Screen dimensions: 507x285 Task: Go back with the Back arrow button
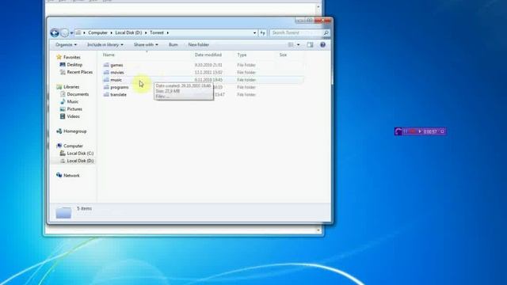(x=55, y=32)
